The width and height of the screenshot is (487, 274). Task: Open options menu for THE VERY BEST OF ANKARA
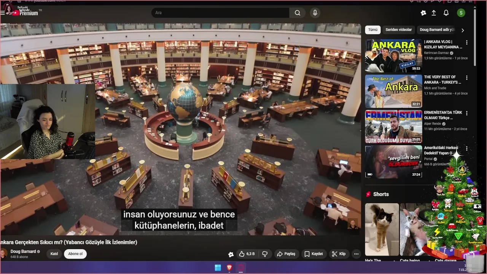tap(467, 78)
